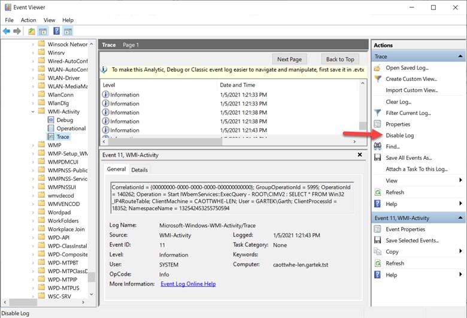Click the blue Help icon in the toolbar
This screenshot has height=318, width=467.
point(56,31)
